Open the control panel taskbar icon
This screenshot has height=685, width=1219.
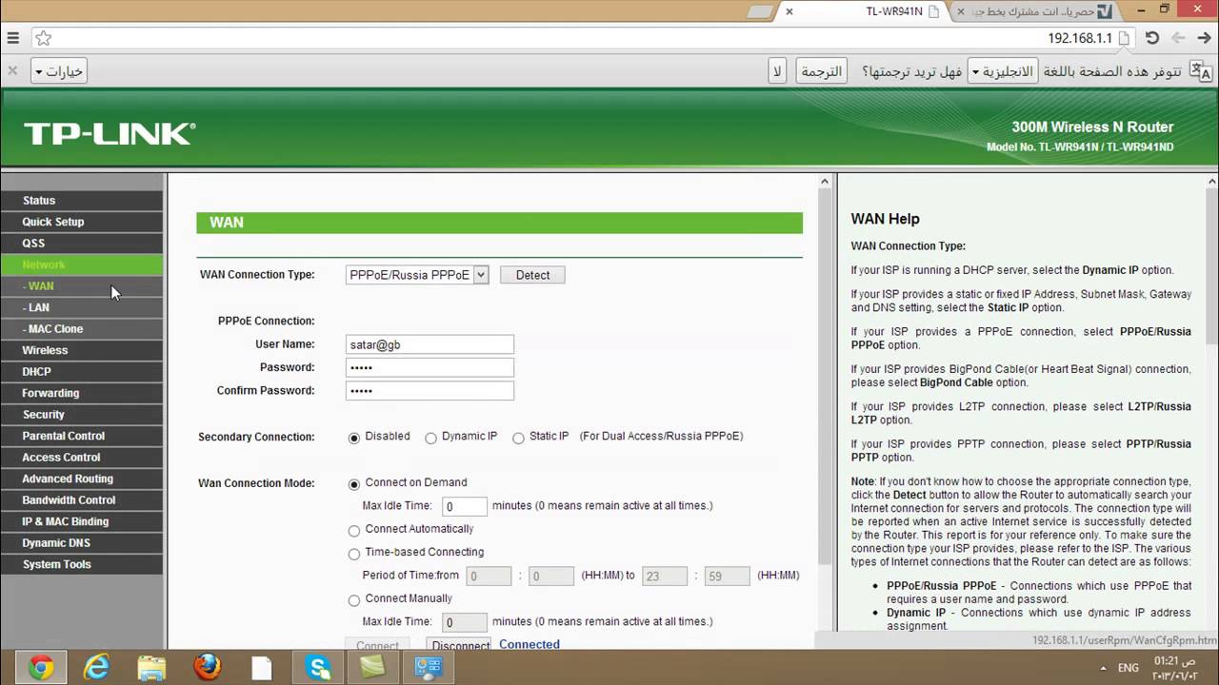(x=429, y=668)
